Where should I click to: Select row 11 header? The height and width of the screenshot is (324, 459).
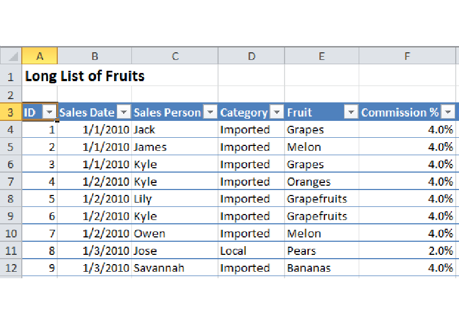[x=11, y=251]
